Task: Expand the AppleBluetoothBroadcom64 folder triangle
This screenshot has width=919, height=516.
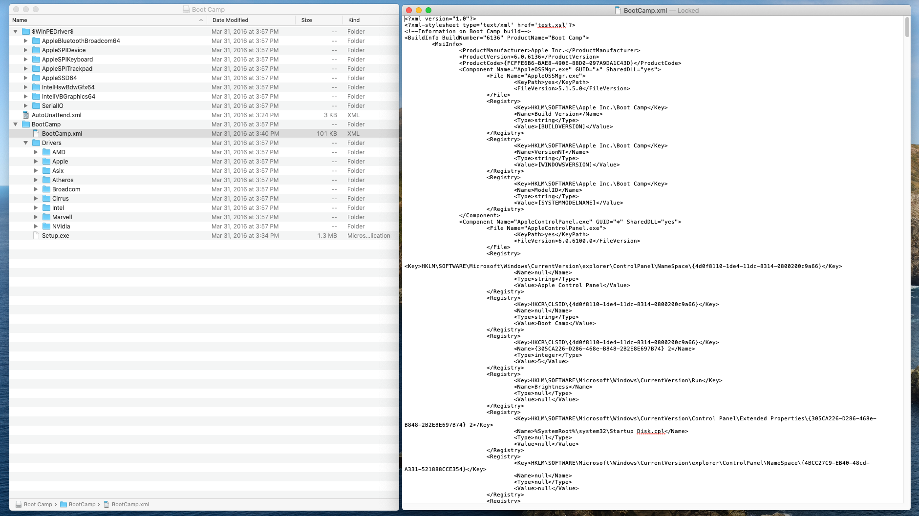Action: (26, 41)
